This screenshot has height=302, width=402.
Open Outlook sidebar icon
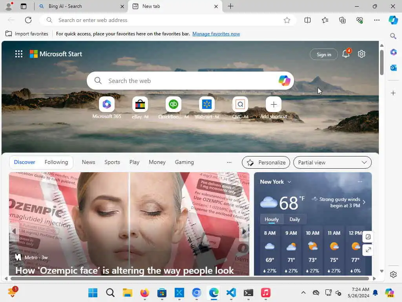coord(393,68)
